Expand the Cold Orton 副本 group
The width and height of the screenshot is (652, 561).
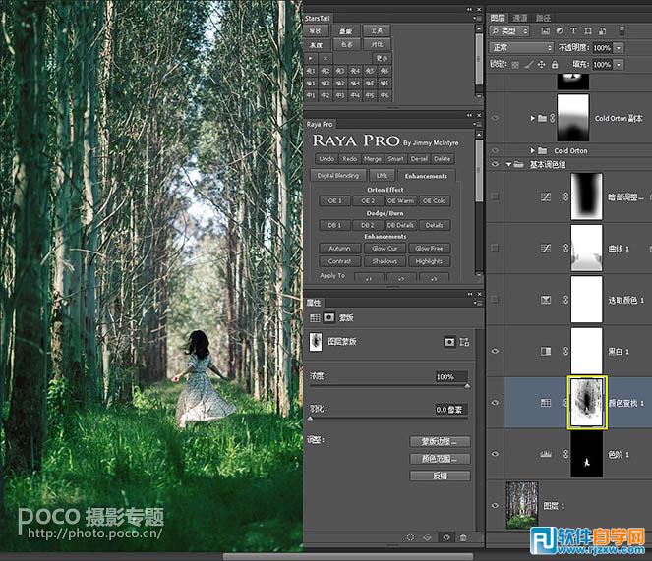coord(532,118)
